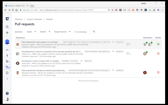
Task: Select the Pull requests sidebar icon
Action: 7,67
